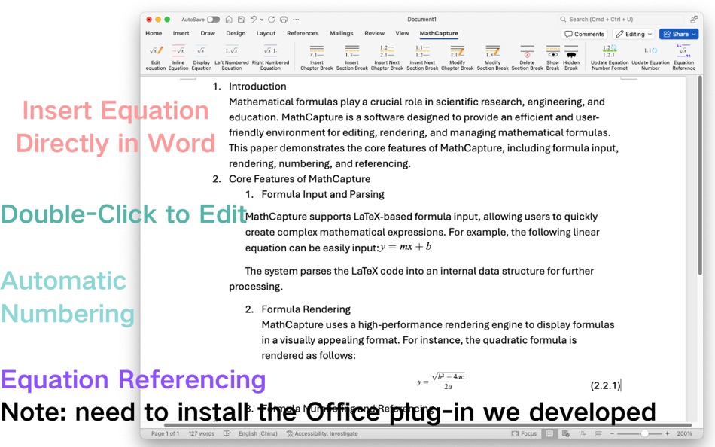715x447 pixels.
Task: Click the 200% zoom level
Action: [684, 433]
